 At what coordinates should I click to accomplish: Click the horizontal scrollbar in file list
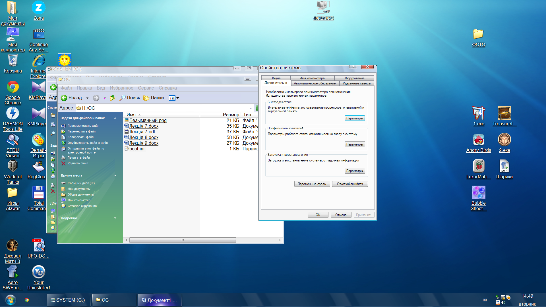pyautogui.click(x=183, y=240)
